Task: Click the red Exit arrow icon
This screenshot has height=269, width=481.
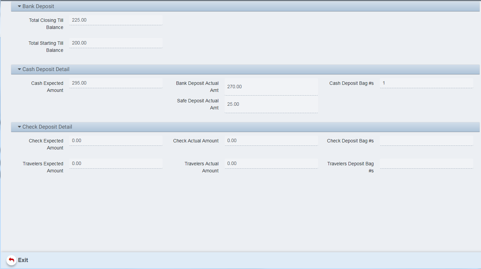Action: point(11,260)
